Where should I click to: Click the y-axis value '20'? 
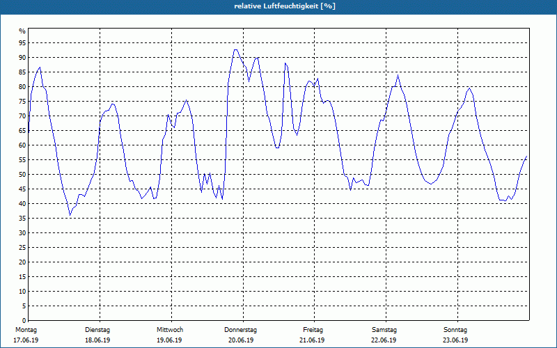[22, 262]
